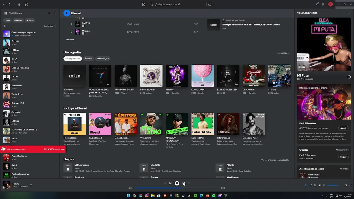Adjust the volume slider
This screenshot has height=199, width=354.
click(x=333, y=185)
